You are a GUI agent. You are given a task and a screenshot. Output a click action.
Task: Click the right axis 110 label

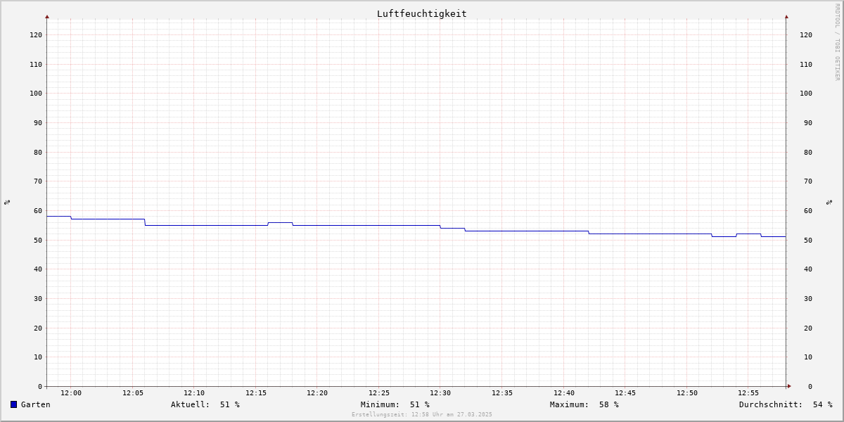806,64
